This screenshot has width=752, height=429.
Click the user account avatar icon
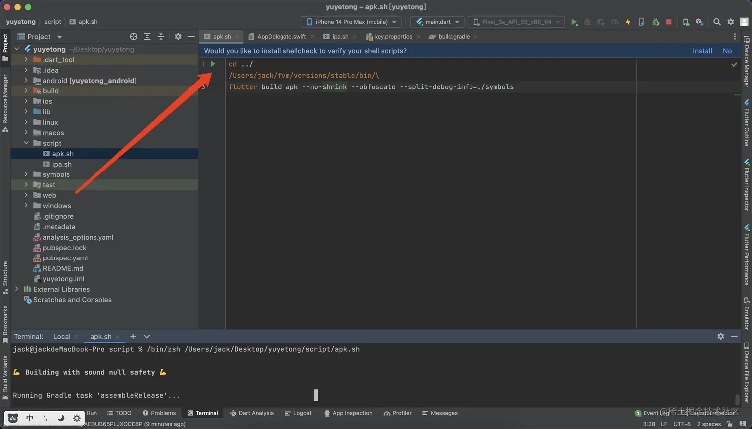(x=745, y=22)
